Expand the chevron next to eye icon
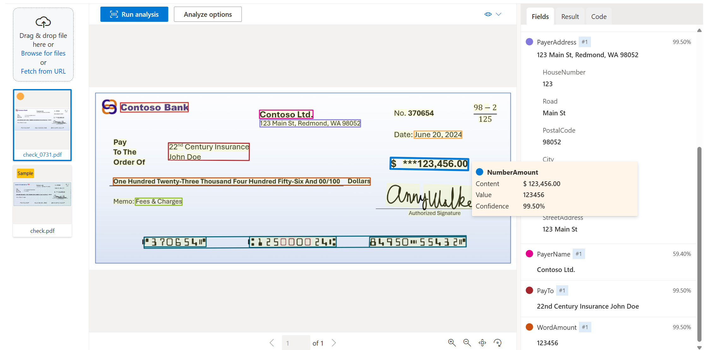Viewport: 704px width, 350px height. (499, 14)
